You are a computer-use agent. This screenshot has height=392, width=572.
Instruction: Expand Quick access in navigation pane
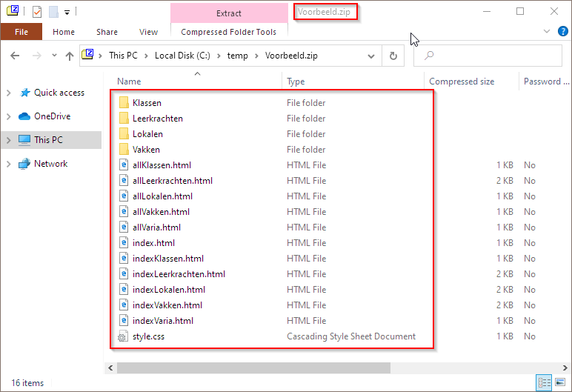click(9, 93)
